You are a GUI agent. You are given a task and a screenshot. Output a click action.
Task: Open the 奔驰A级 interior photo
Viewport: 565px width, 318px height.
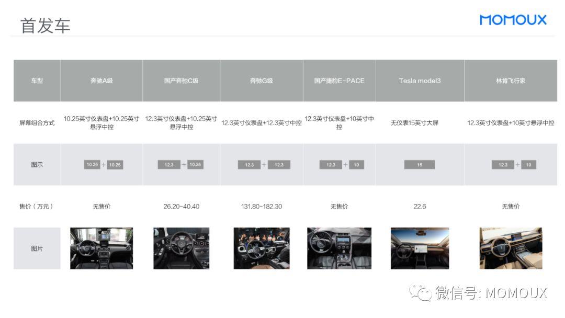coord(101,248)
